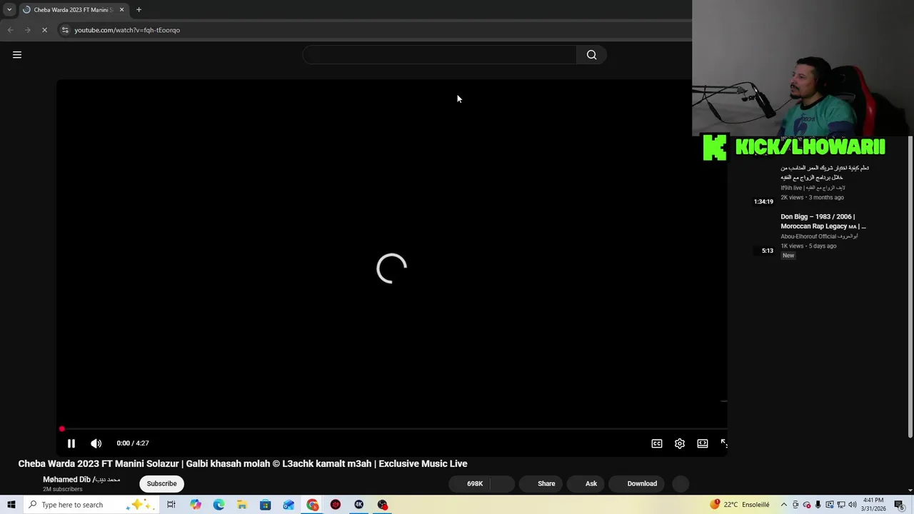Expand the tab search dropdown arrow

[x=9, y=9]
